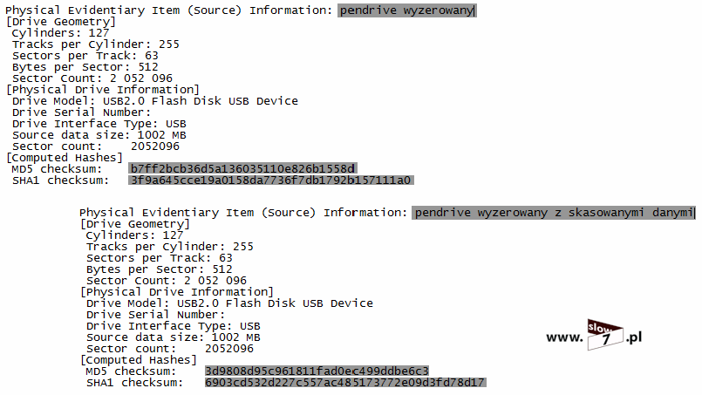Click the '.pl' text of the watermark
The width and height of the screenshot is (702, 395).
[634, 337]
